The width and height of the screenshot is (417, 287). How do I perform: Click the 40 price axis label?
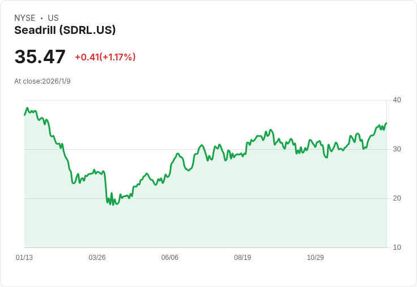(x=397, y=100)
